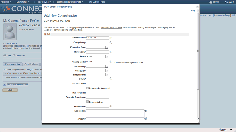Enable the Review Active checkbox
This screenshot has height=132, width=236.
87,102
